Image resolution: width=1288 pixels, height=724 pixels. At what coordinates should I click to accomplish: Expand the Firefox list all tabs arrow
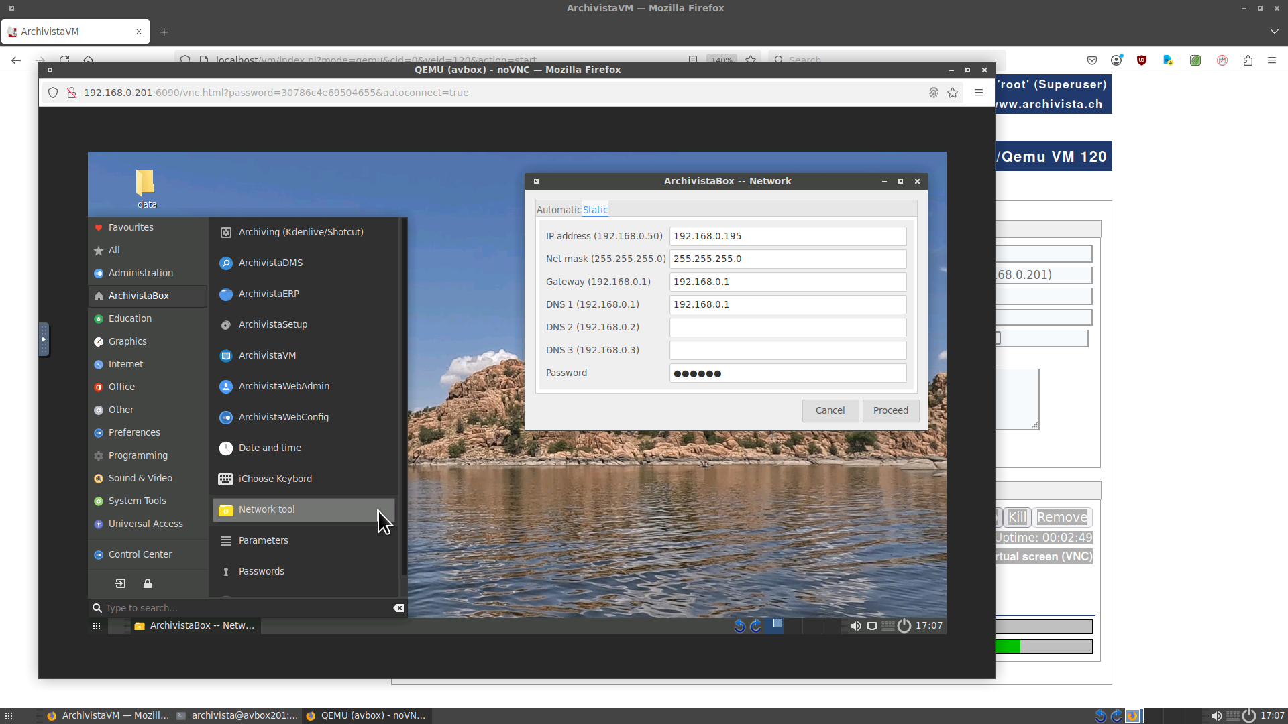(x=1274, y=32)
